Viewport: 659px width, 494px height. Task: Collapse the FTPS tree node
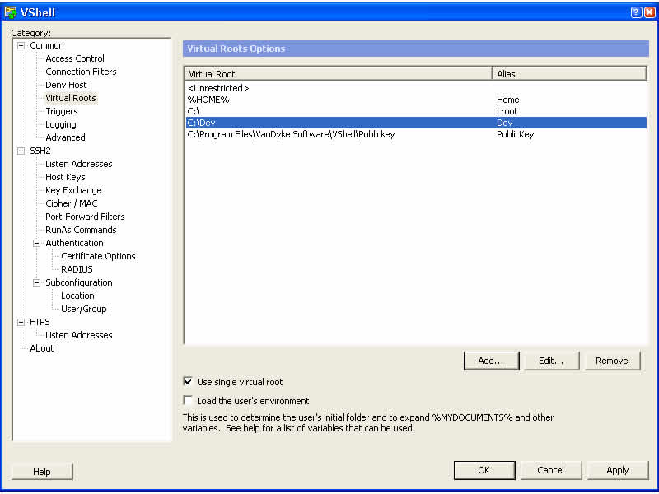(21, 322)
